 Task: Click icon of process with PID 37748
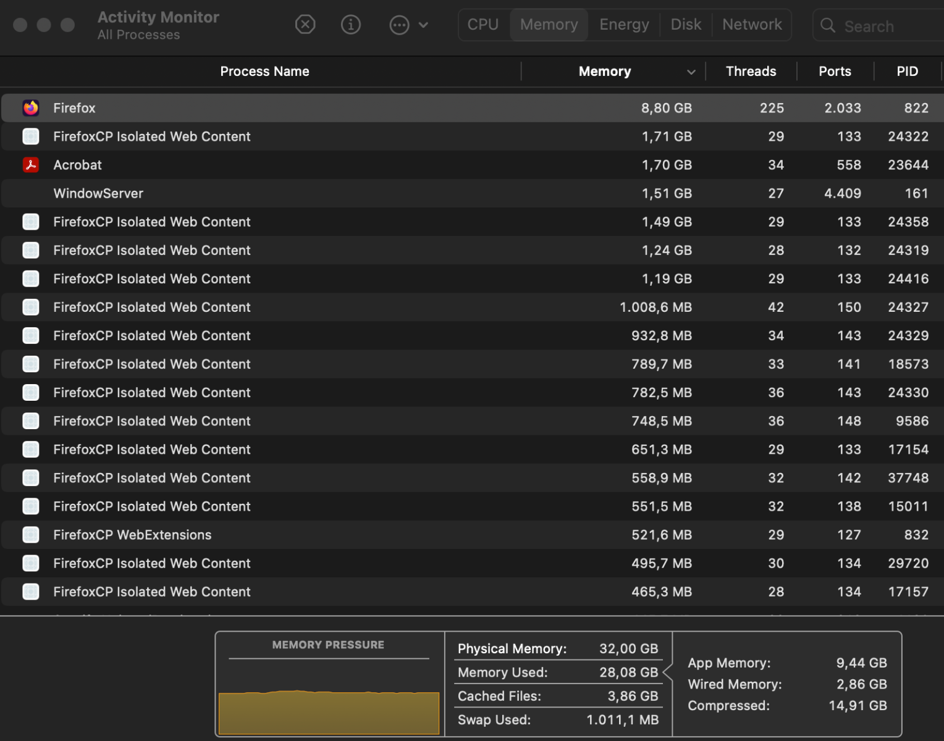31,477
